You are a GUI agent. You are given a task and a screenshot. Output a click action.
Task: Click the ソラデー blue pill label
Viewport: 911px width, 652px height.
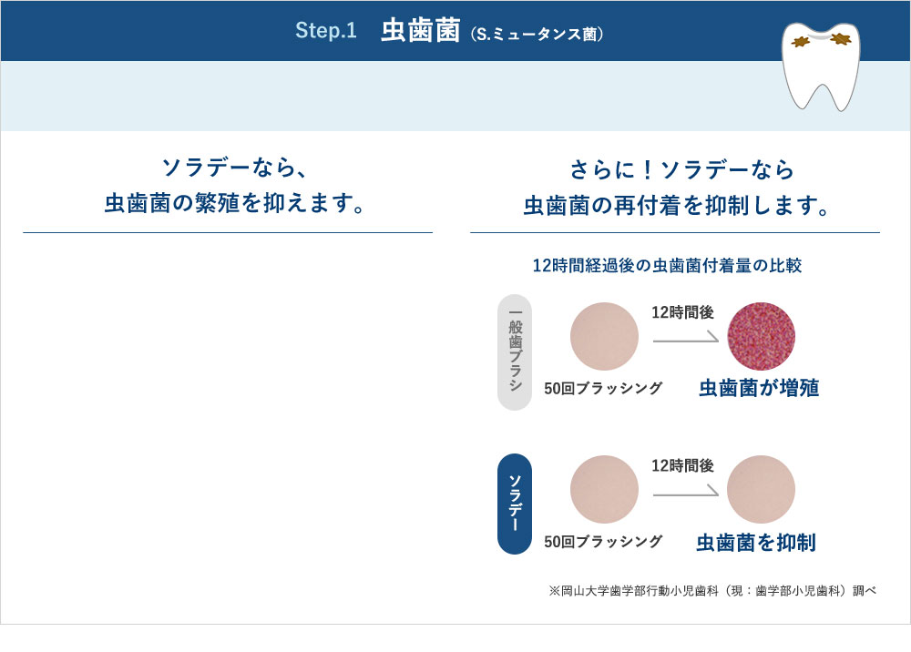(515, 504)
